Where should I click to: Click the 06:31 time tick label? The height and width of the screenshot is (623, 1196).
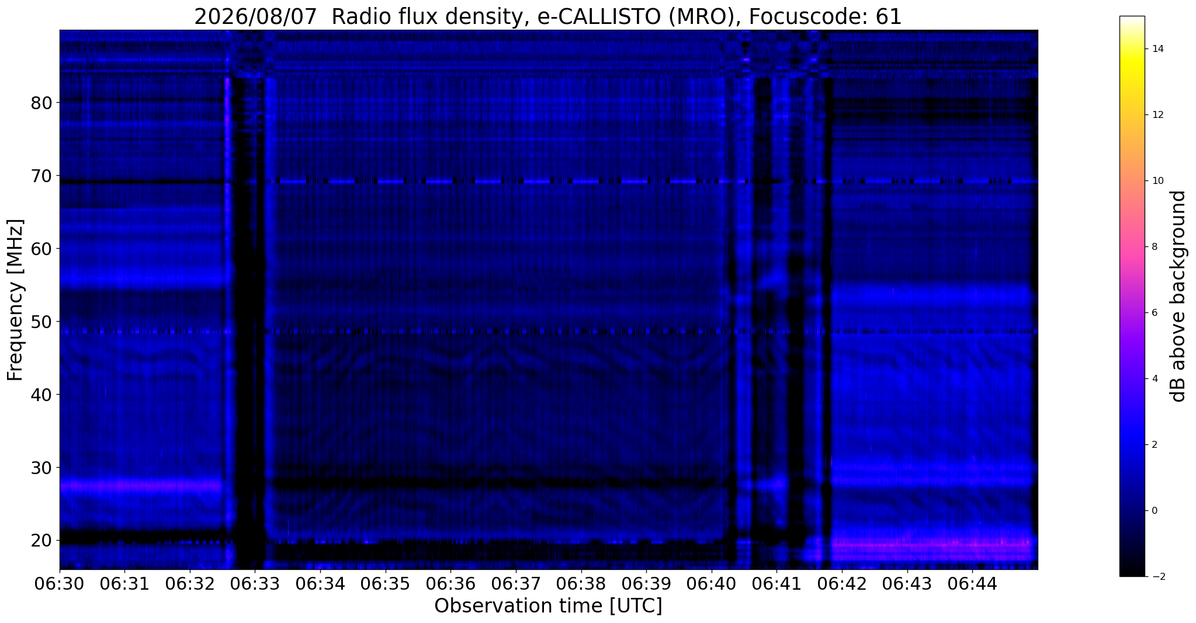124,583
